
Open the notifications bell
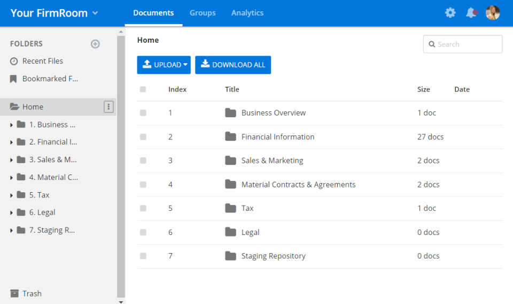(471, 13)
